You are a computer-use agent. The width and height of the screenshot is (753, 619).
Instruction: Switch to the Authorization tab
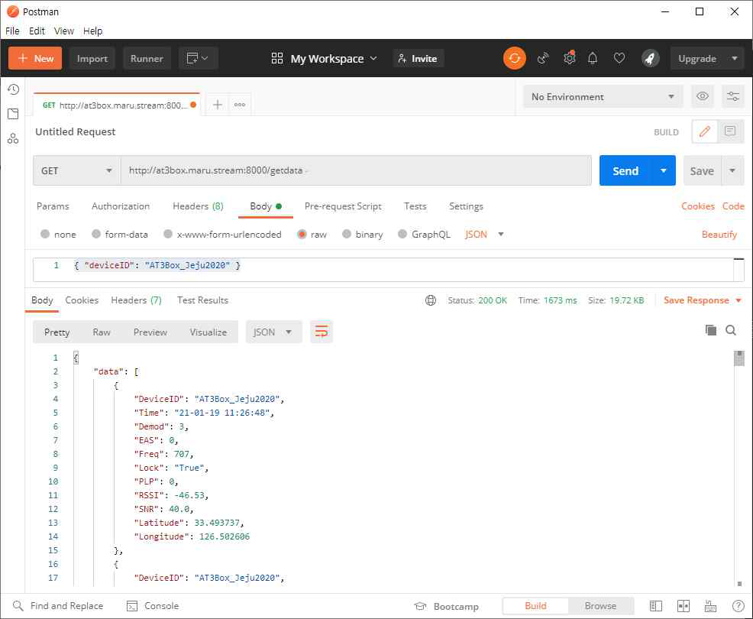(x=121, y=206)
